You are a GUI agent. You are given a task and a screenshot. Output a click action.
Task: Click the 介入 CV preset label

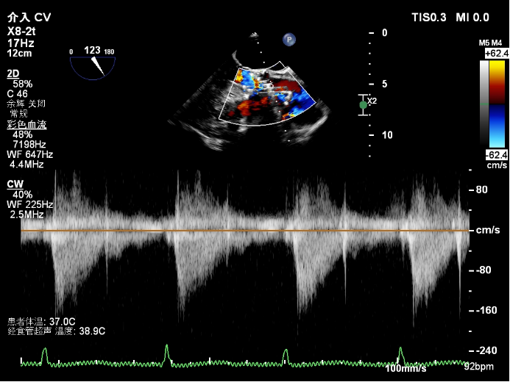[x=29, y=17]
